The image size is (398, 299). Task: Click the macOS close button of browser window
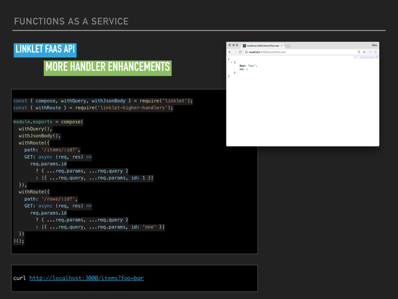click(229, 45)
